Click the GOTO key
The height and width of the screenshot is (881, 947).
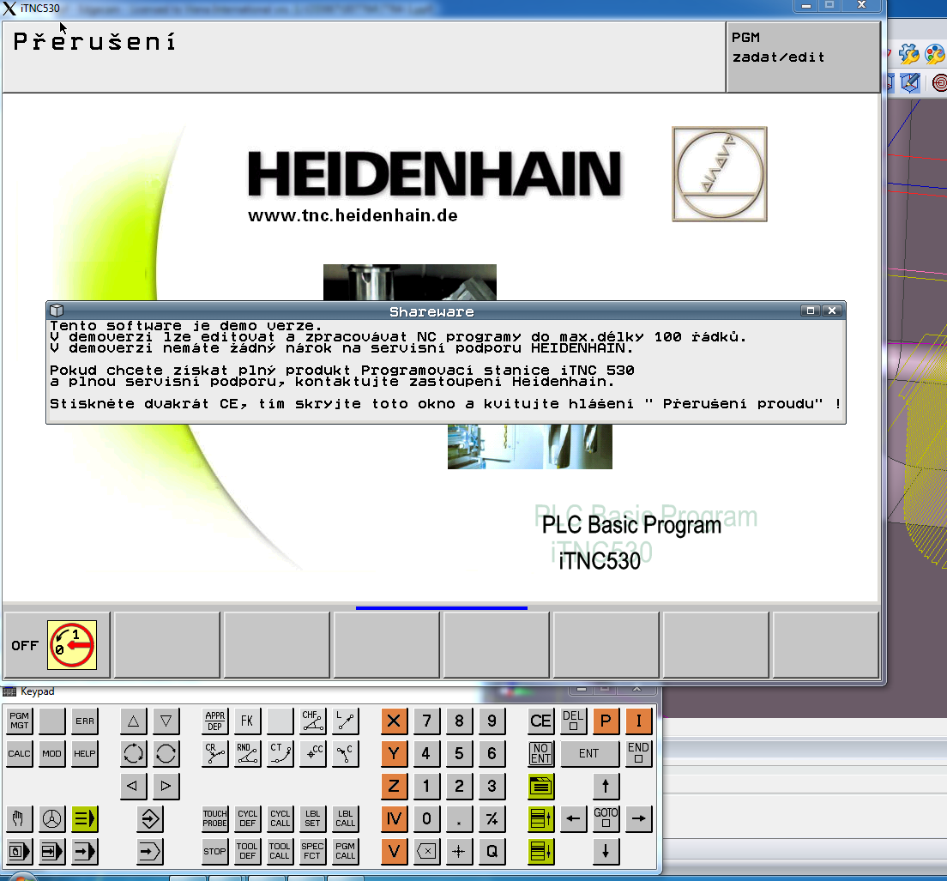[606, 819]
